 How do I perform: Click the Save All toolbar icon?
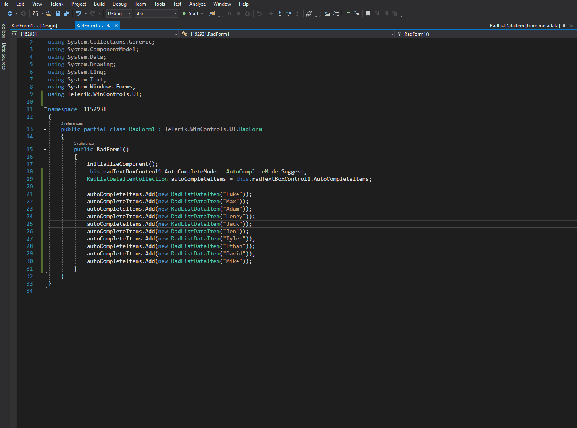pos(66,13)
